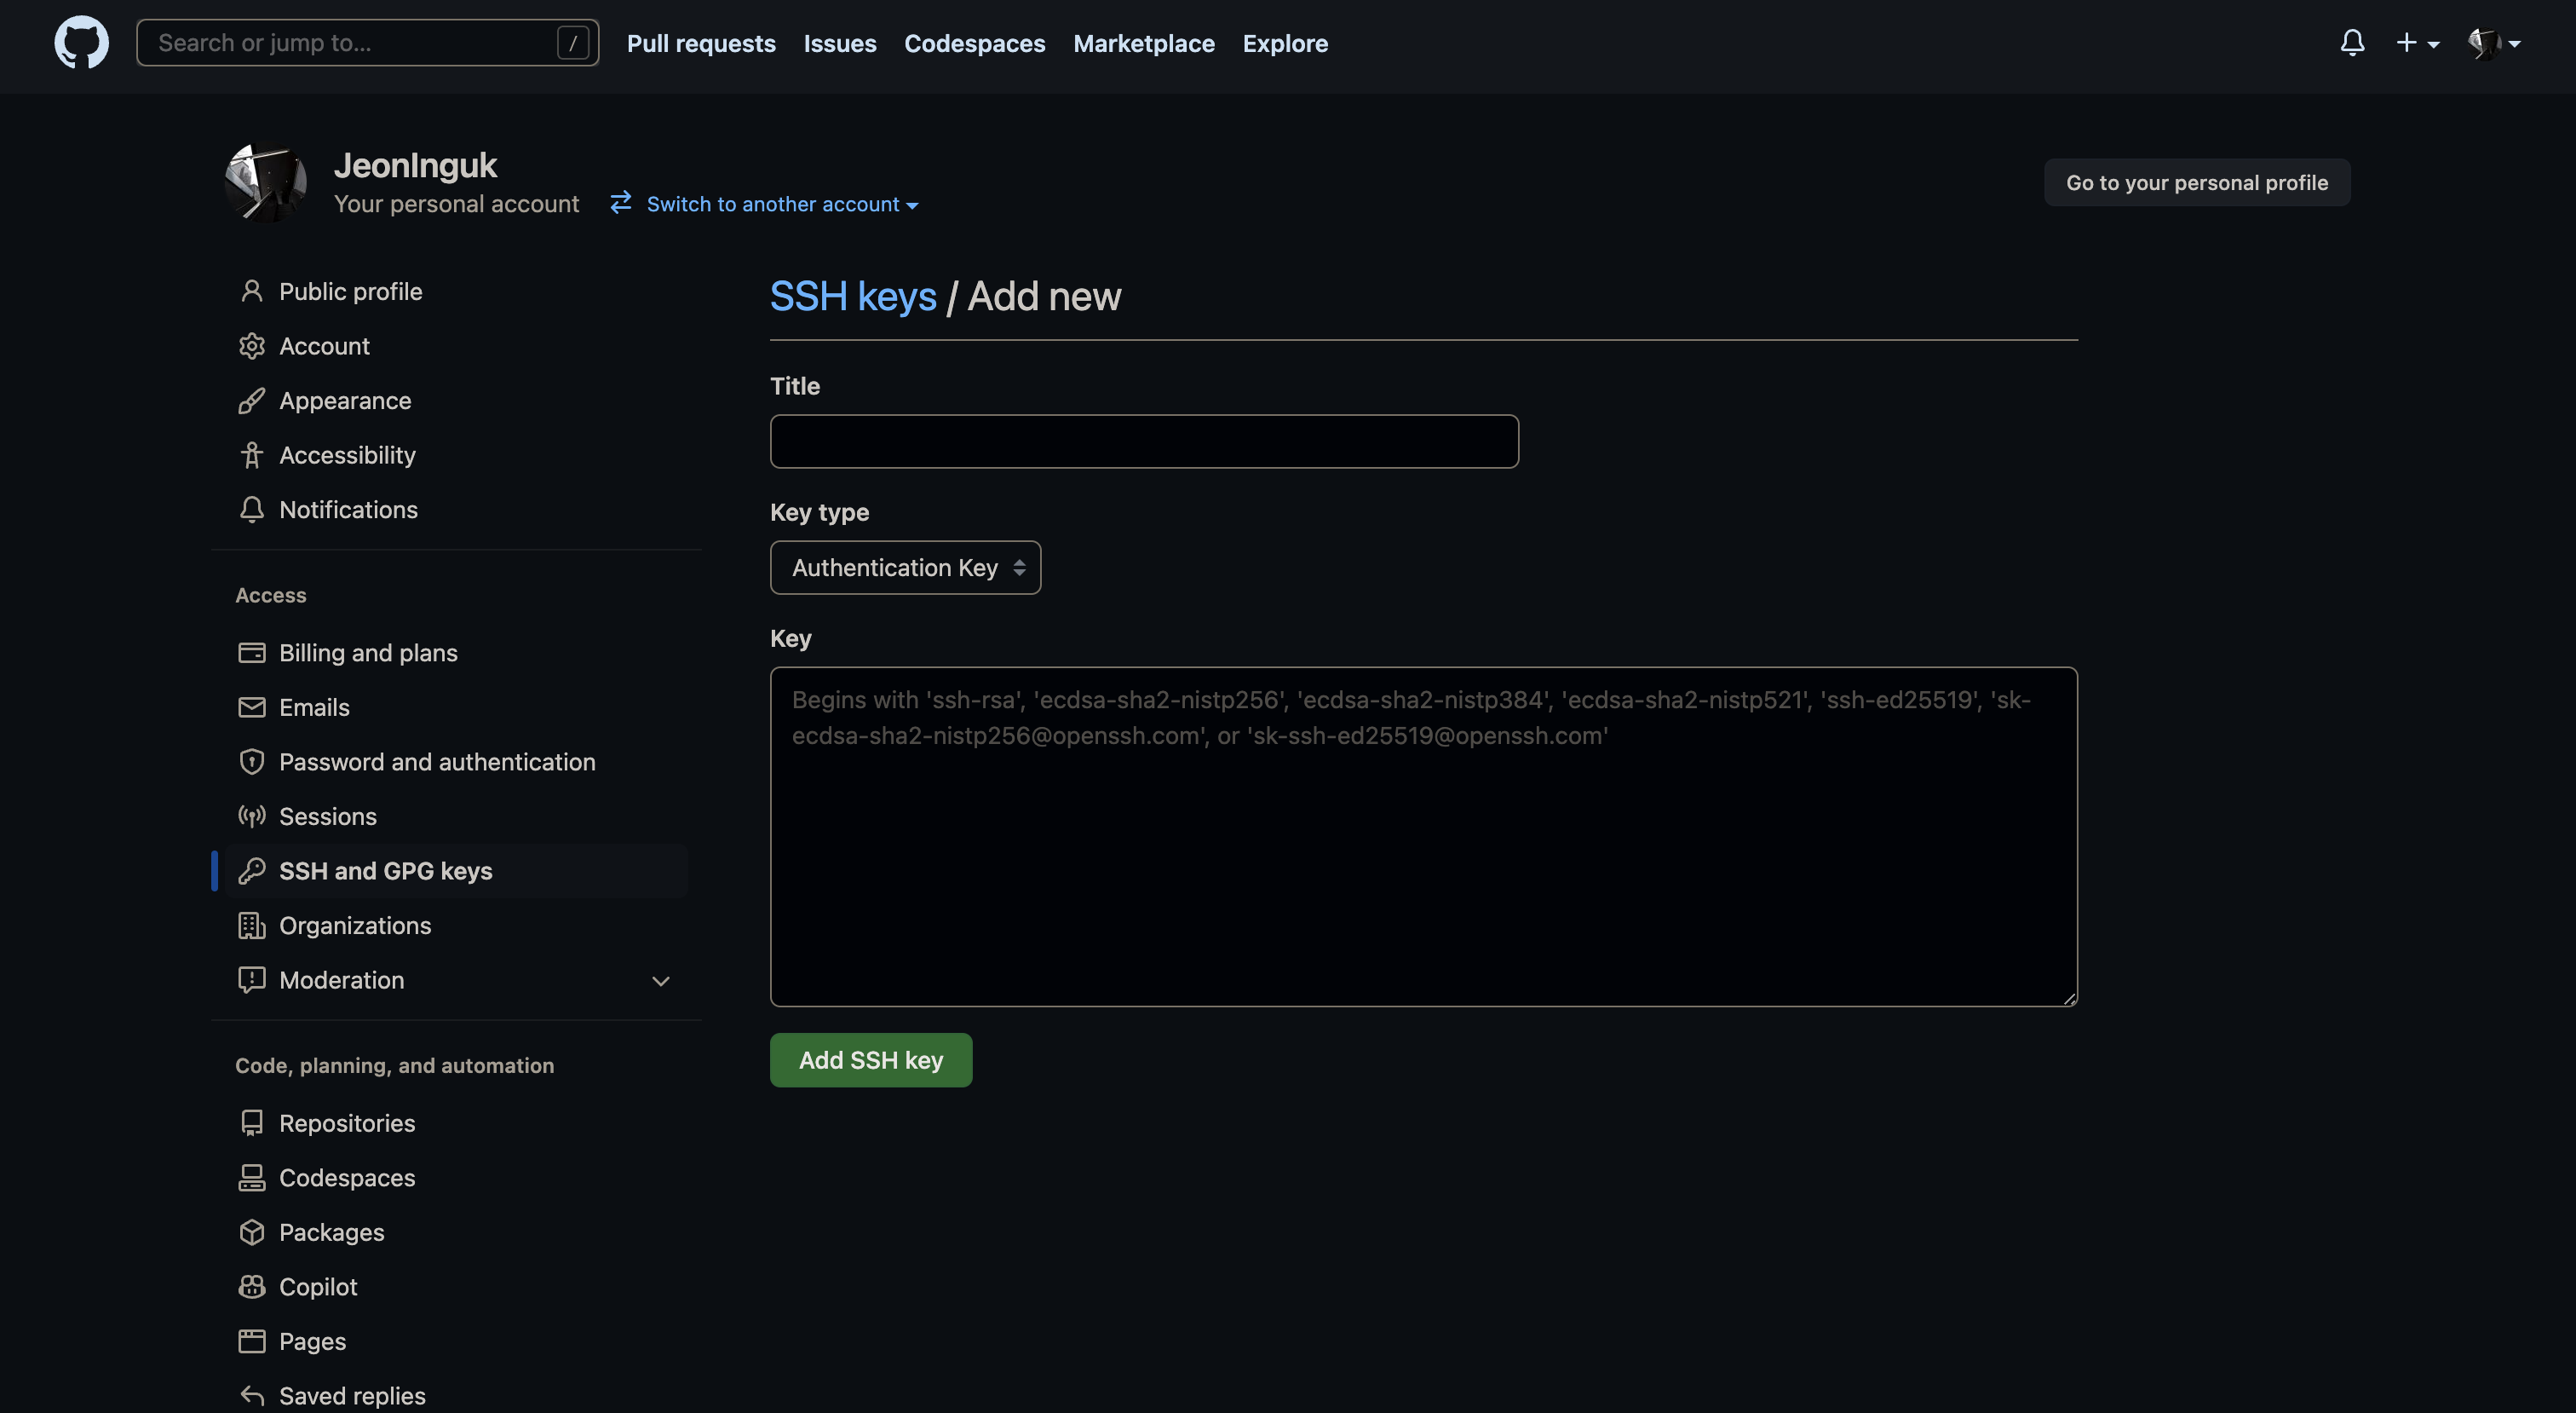Image resolution: width=2576 pixels, height=1413 pixels.
Task: Click the green Add SSH key button
Action: tap(870, 1060)
